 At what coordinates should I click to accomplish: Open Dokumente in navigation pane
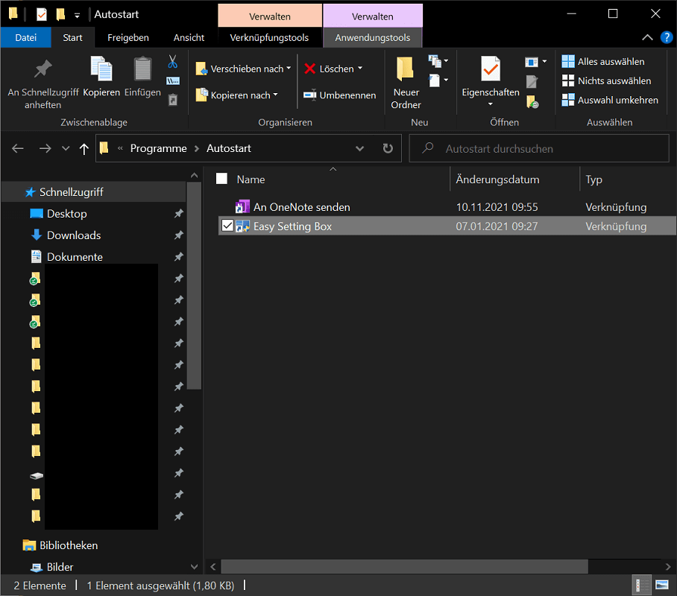coord(75,257)
